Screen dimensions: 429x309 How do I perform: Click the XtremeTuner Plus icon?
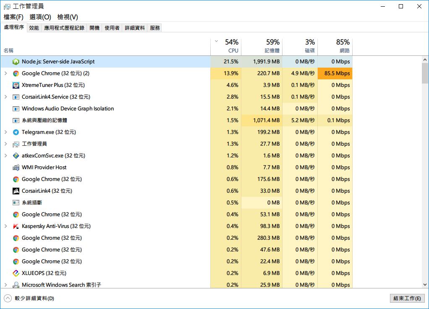pyautogui.click(x=16, y=85)
